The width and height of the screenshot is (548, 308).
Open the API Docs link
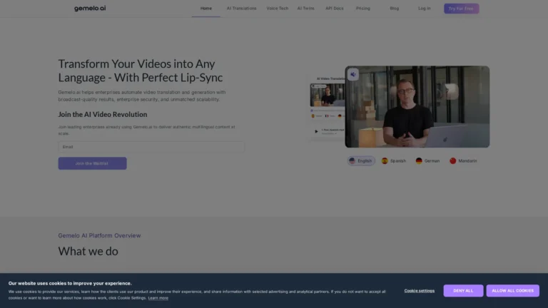tap(335, 9)
